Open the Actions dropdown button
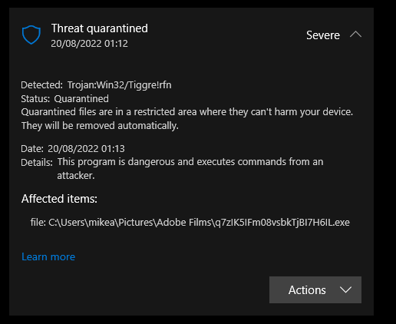Image resolution: width=396 pixels, height=324 pixels. tap(315, 289)
